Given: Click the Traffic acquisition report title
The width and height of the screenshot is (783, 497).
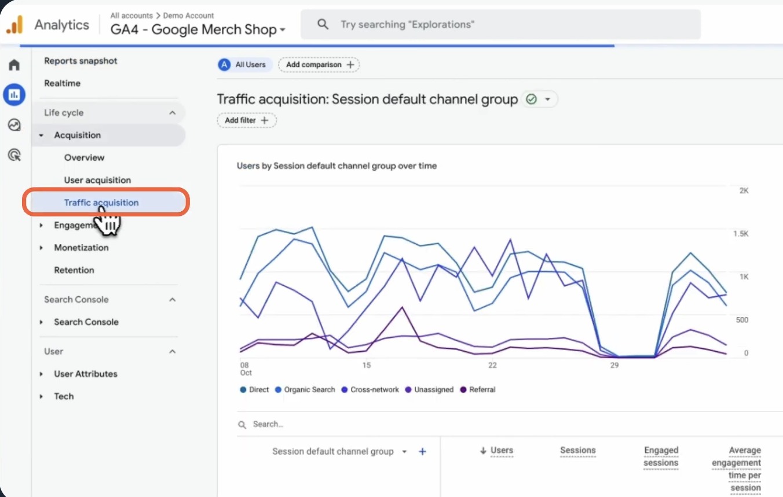Looking at the screenshot, I should click(367, 100).
